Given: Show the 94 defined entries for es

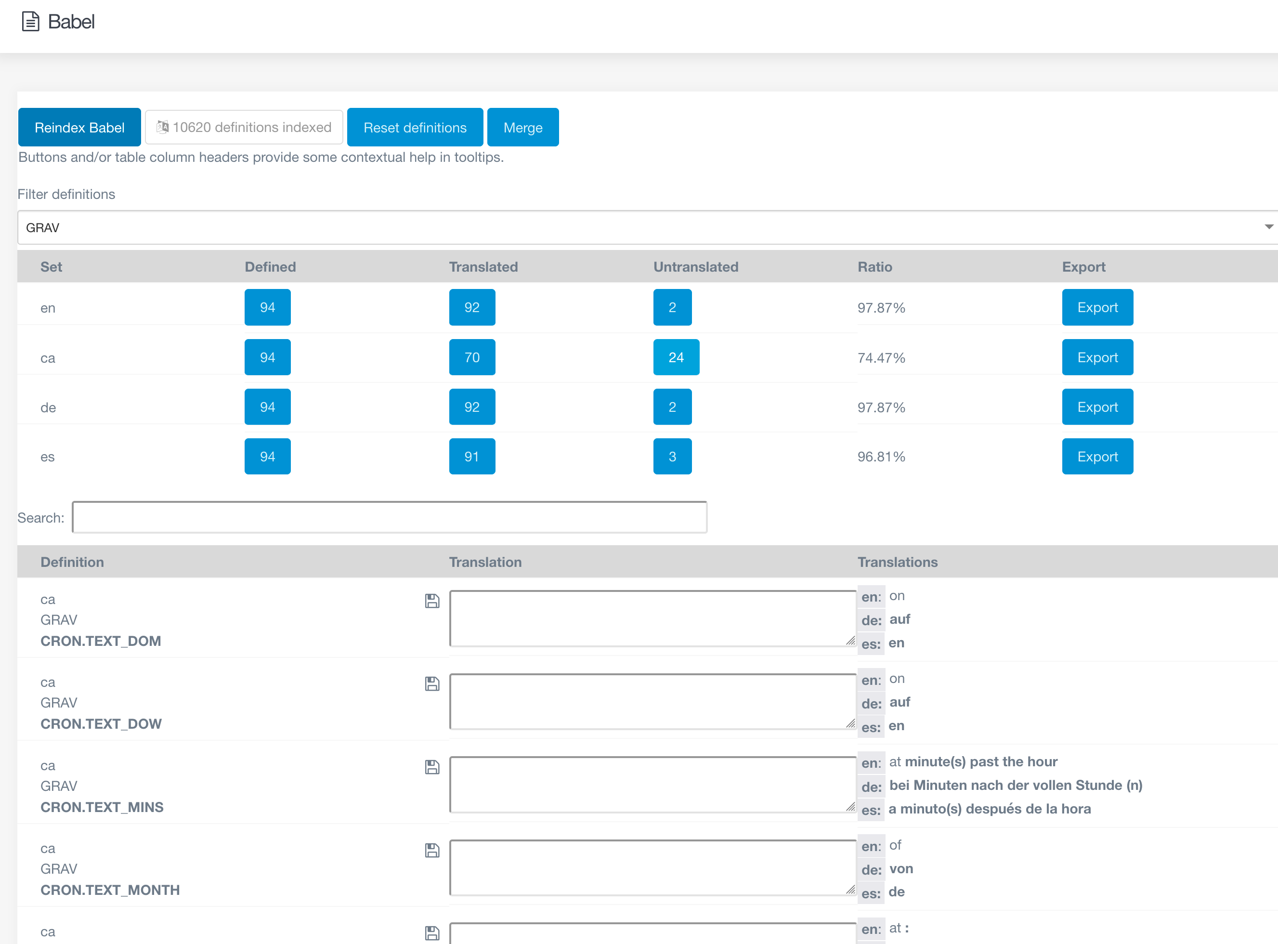Looking at the screenshot, I should pos(267,457).
